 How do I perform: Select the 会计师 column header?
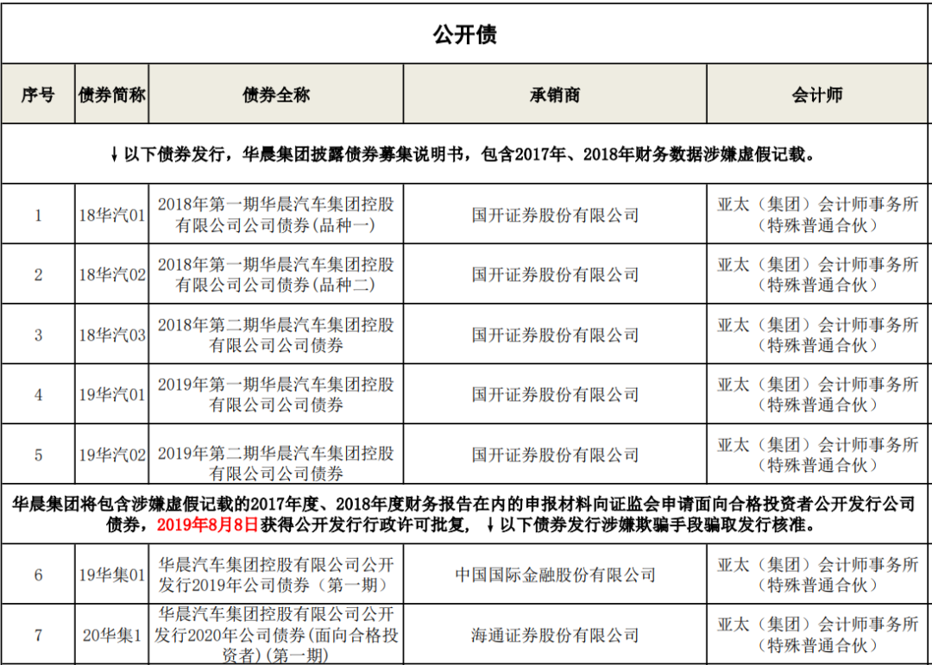817,95
